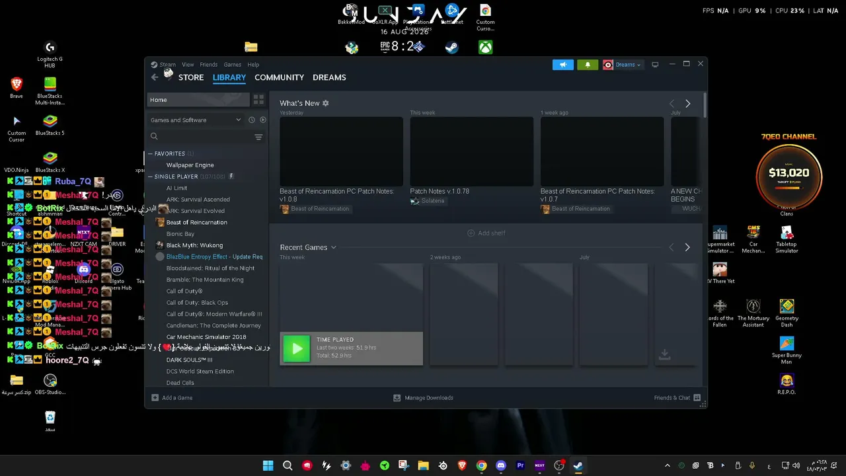Viewport: 846px width, 476px height.
Task: Open the Friends menu
Action: [x=208, y=65]
